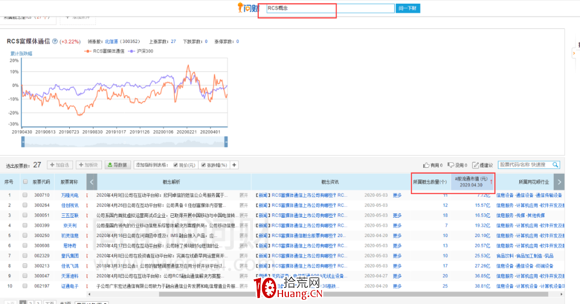
Task: Click the 概念解析 column header
Action: pos(171,182)
